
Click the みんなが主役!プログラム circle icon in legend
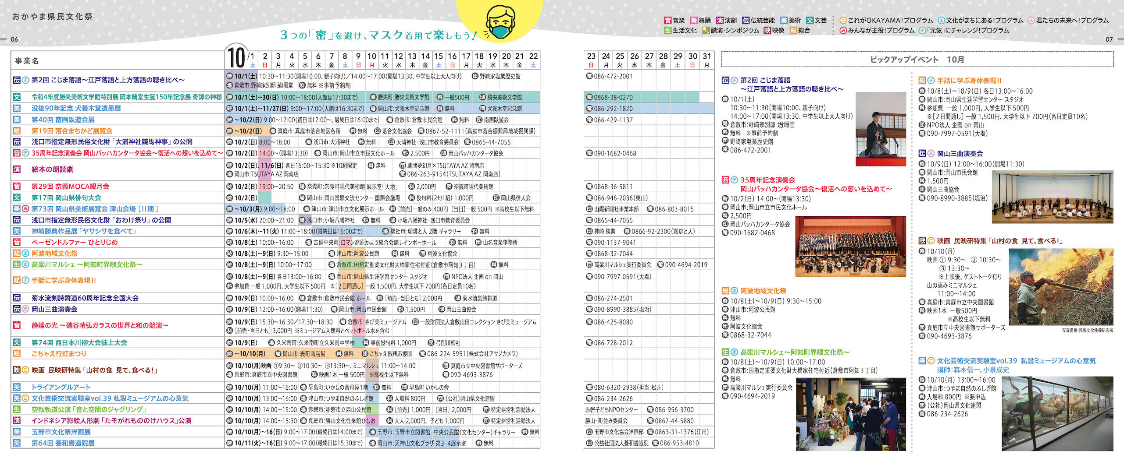click(x=843, y=30)
